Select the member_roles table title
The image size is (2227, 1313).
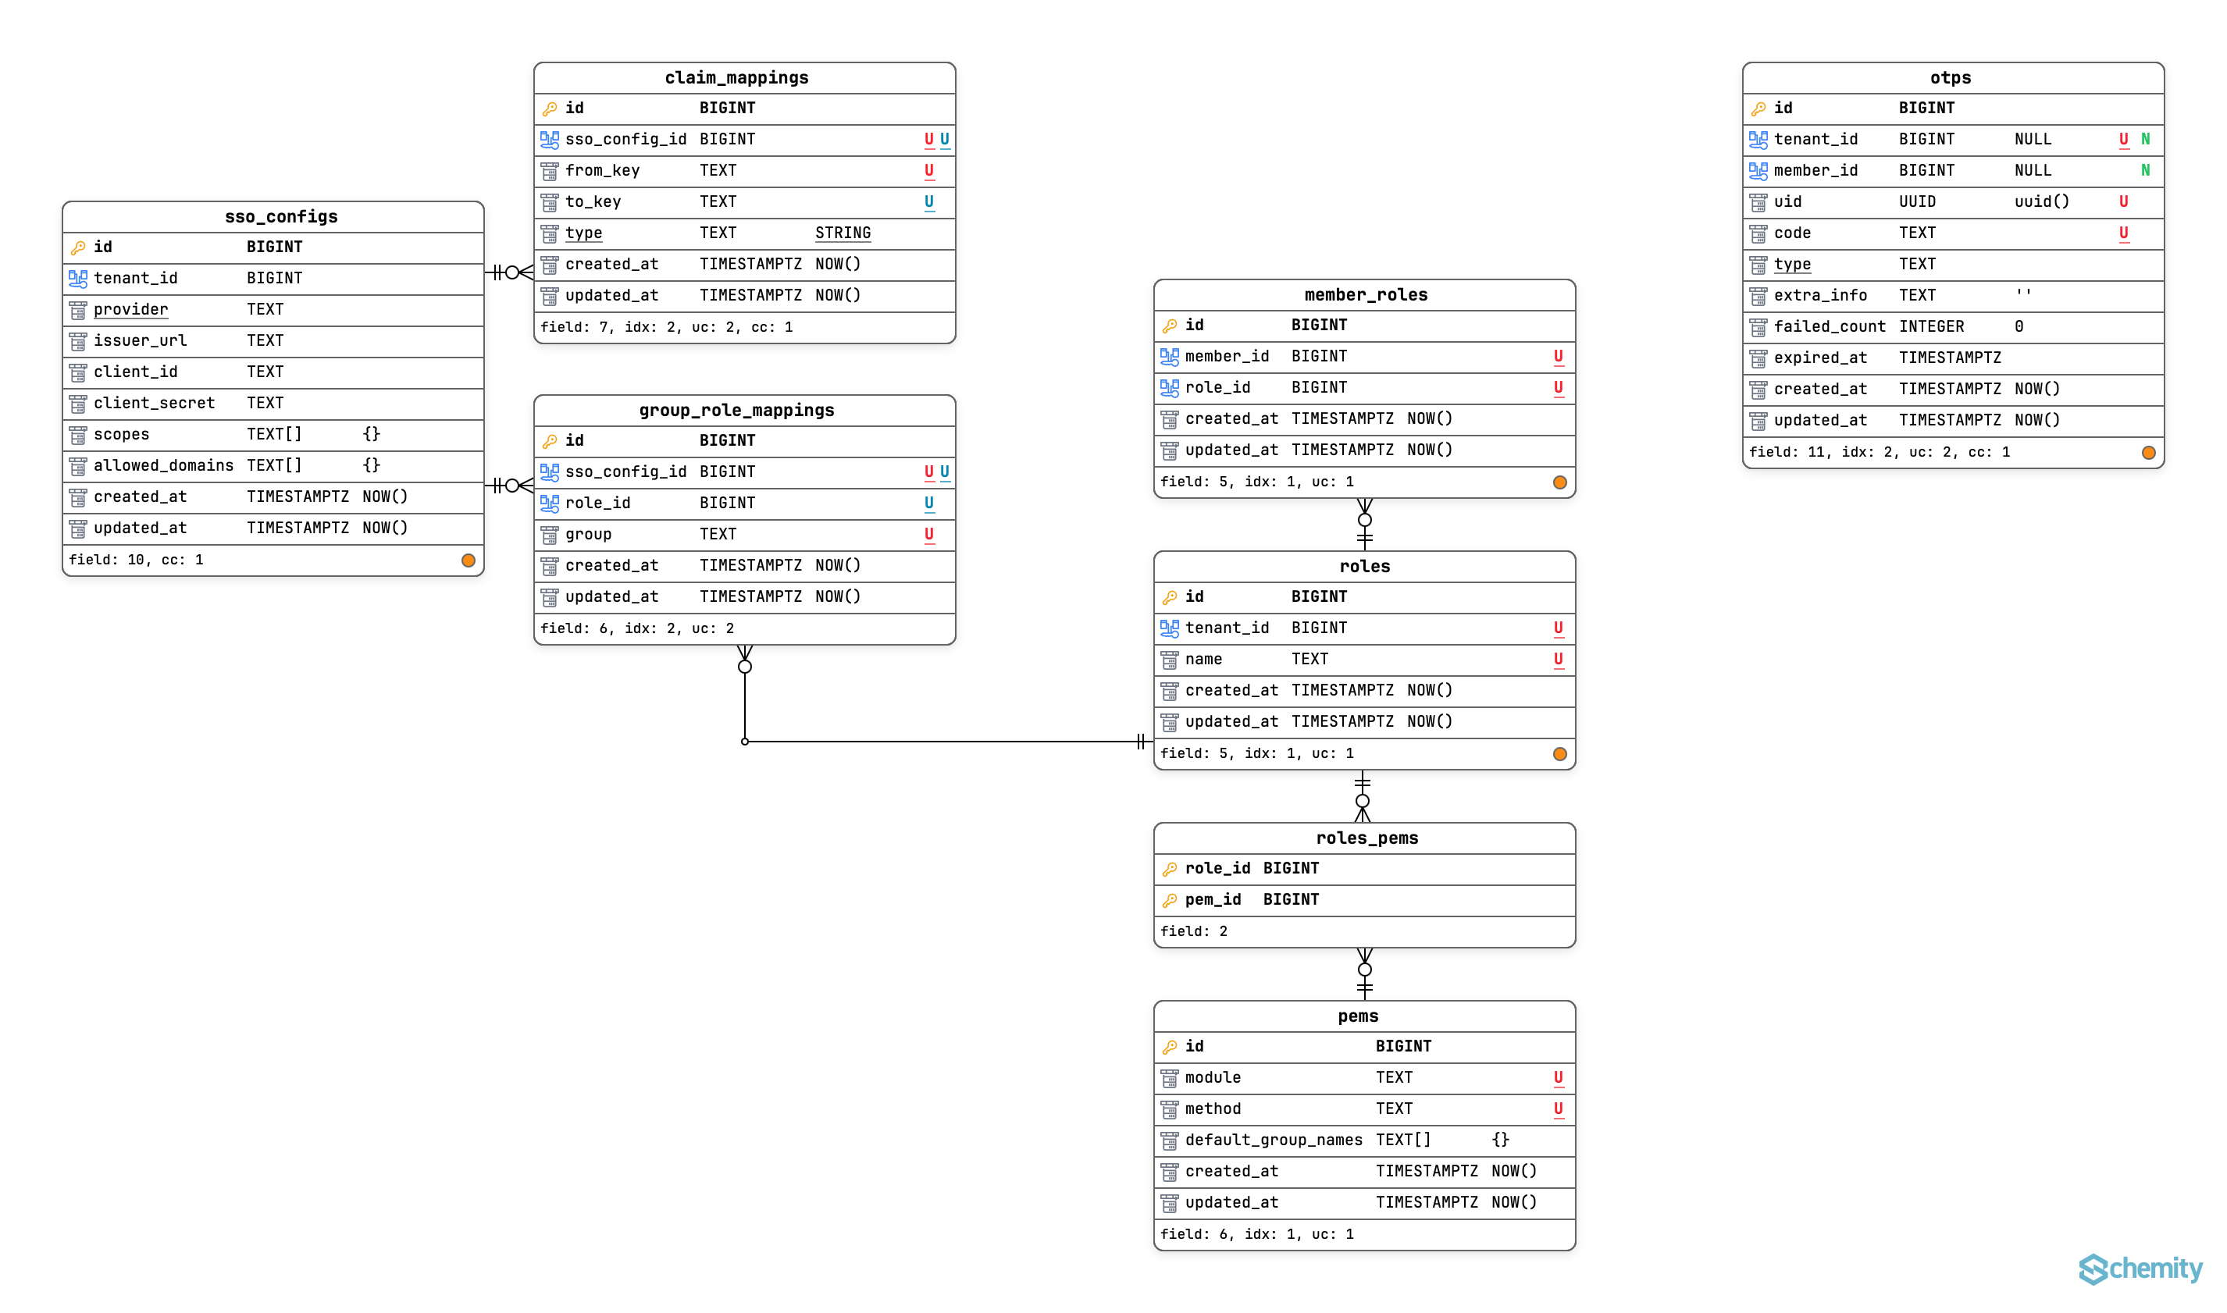pyautogui.click(x=1365, y=296)
